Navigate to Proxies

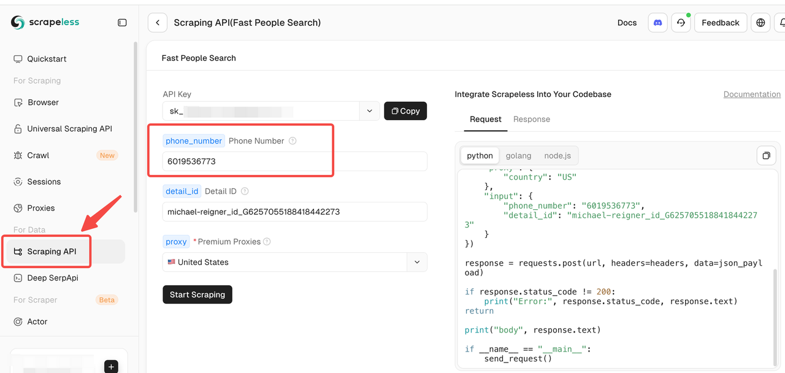pyautogui.click(x=40, y=208)
